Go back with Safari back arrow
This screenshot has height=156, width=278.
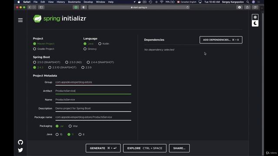[x=30, y=7]
